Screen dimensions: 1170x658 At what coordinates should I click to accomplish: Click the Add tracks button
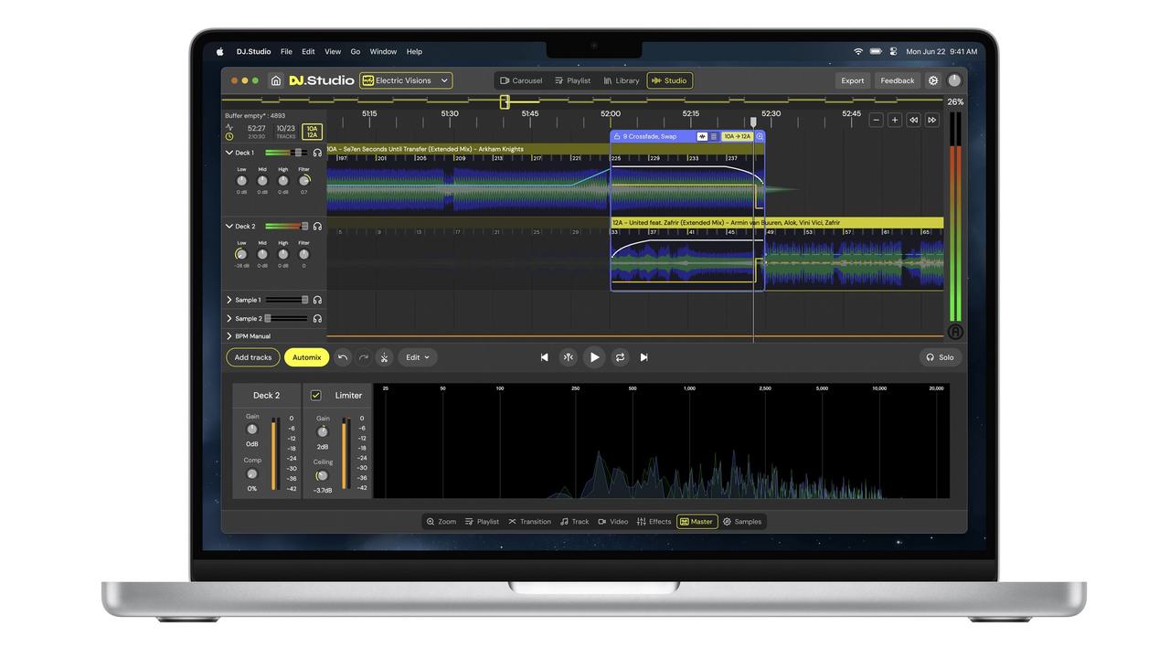coord(253,357)
